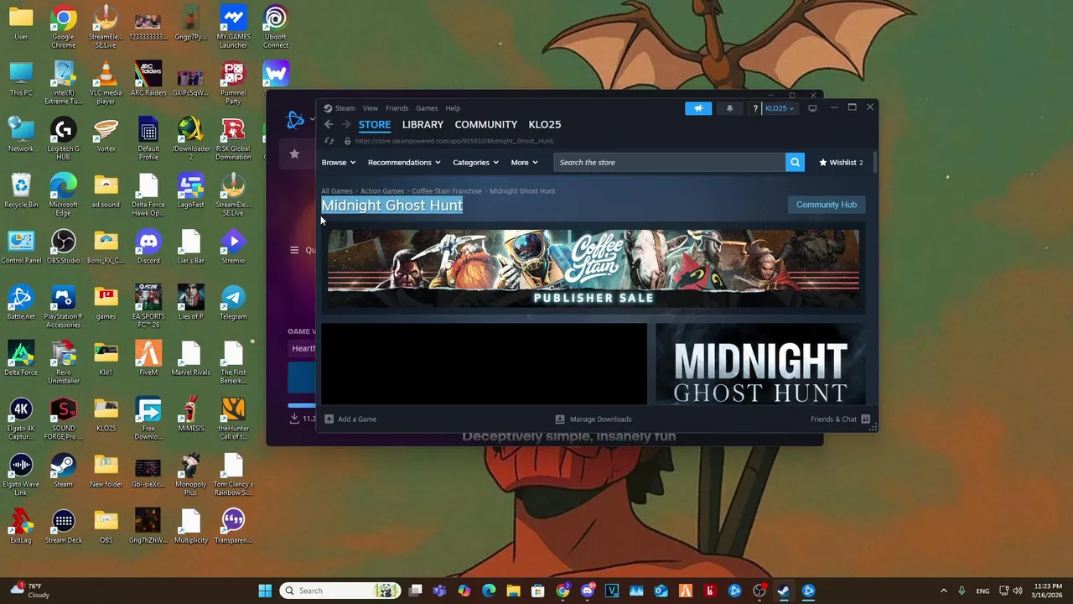
Task: Open the Help menu in Steam
Action: point(453,108)
